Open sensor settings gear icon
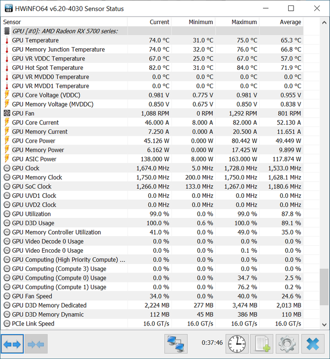Screen dimensions: 330x359 (x=287, y=344)
